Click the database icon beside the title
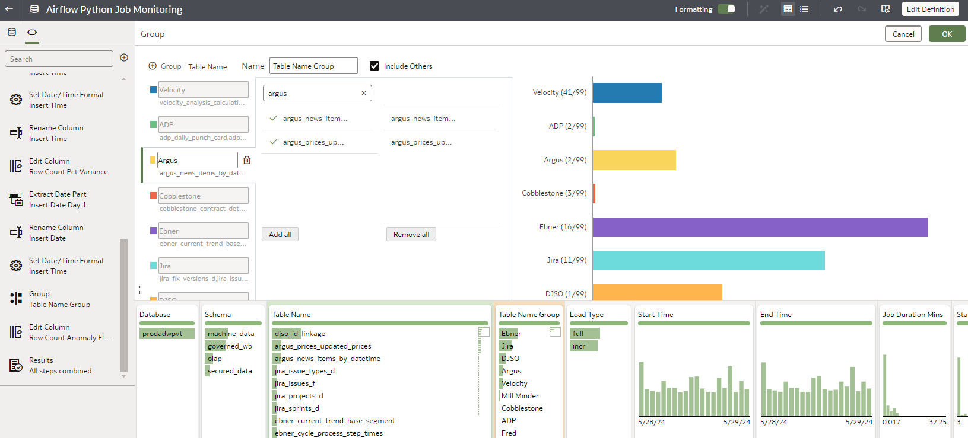The image size is (968, 438). [34, 9]
